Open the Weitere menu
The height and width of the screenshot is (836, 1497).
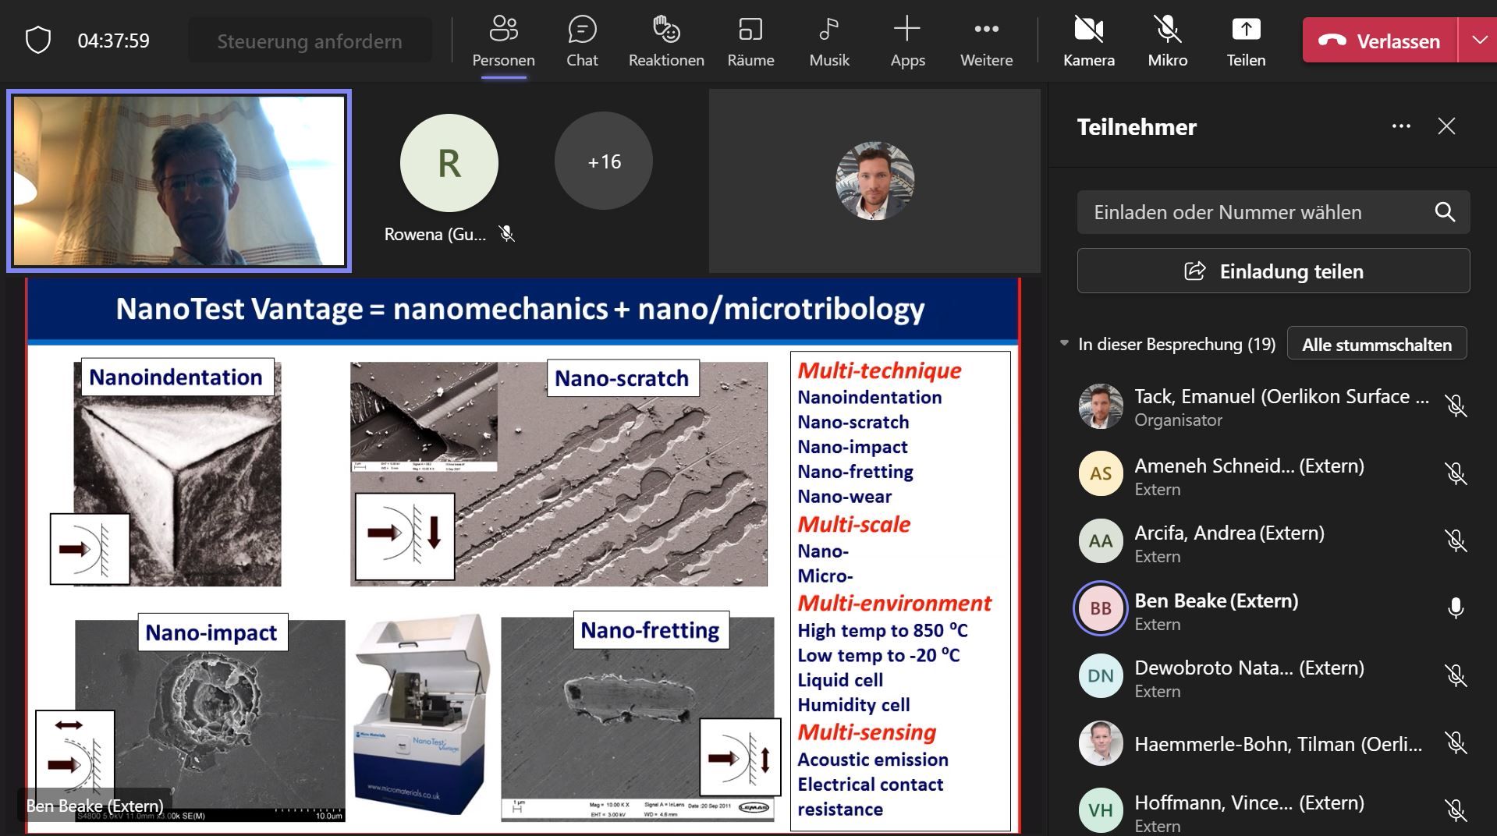point(986,41)
